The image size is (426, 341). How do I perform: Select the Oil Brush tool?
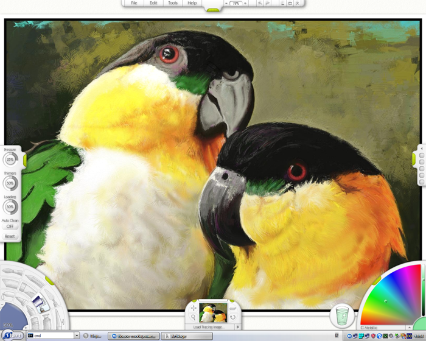click(12, 272)
